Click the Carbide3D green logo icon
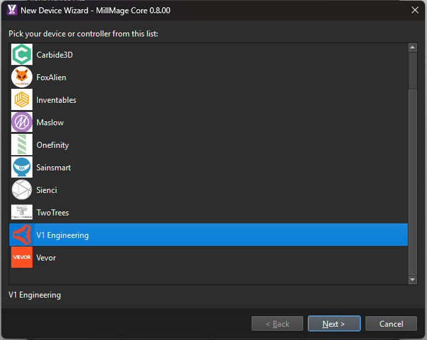Viewport: 427px width, 340px height. [22, 55]
